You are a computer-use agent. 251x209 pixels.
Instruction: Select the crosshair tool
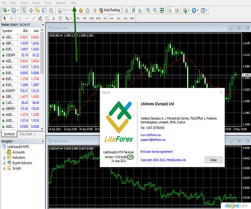click(12, 19)
